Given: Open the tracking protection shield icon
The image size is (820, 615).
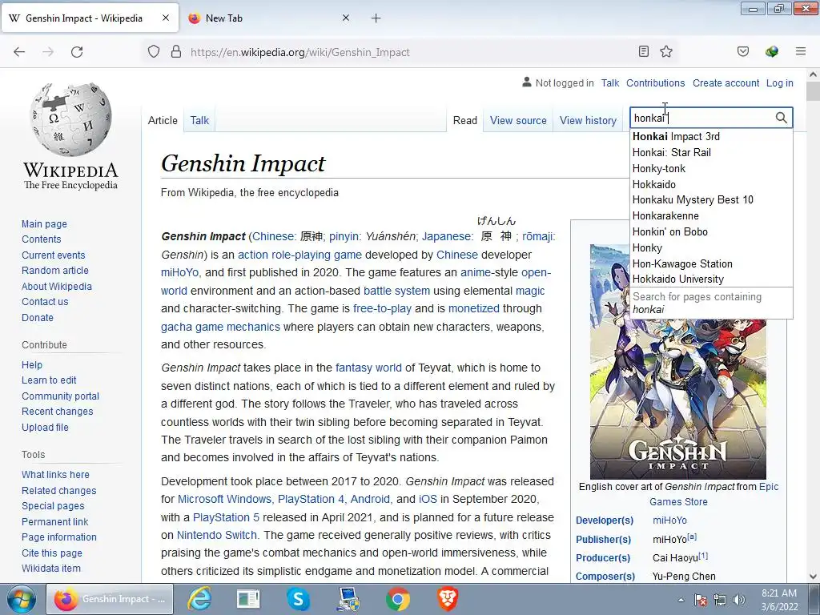Looking at the screenshot, I should tap(153, 52).
